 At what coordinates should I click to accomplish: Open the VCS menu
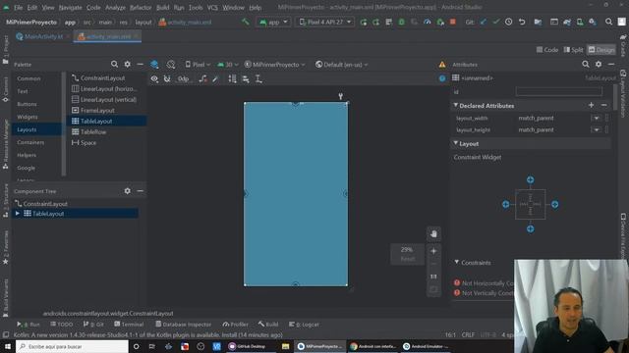212,8
